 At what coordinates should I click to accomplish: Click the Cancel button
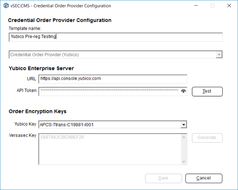pos(204,178)
